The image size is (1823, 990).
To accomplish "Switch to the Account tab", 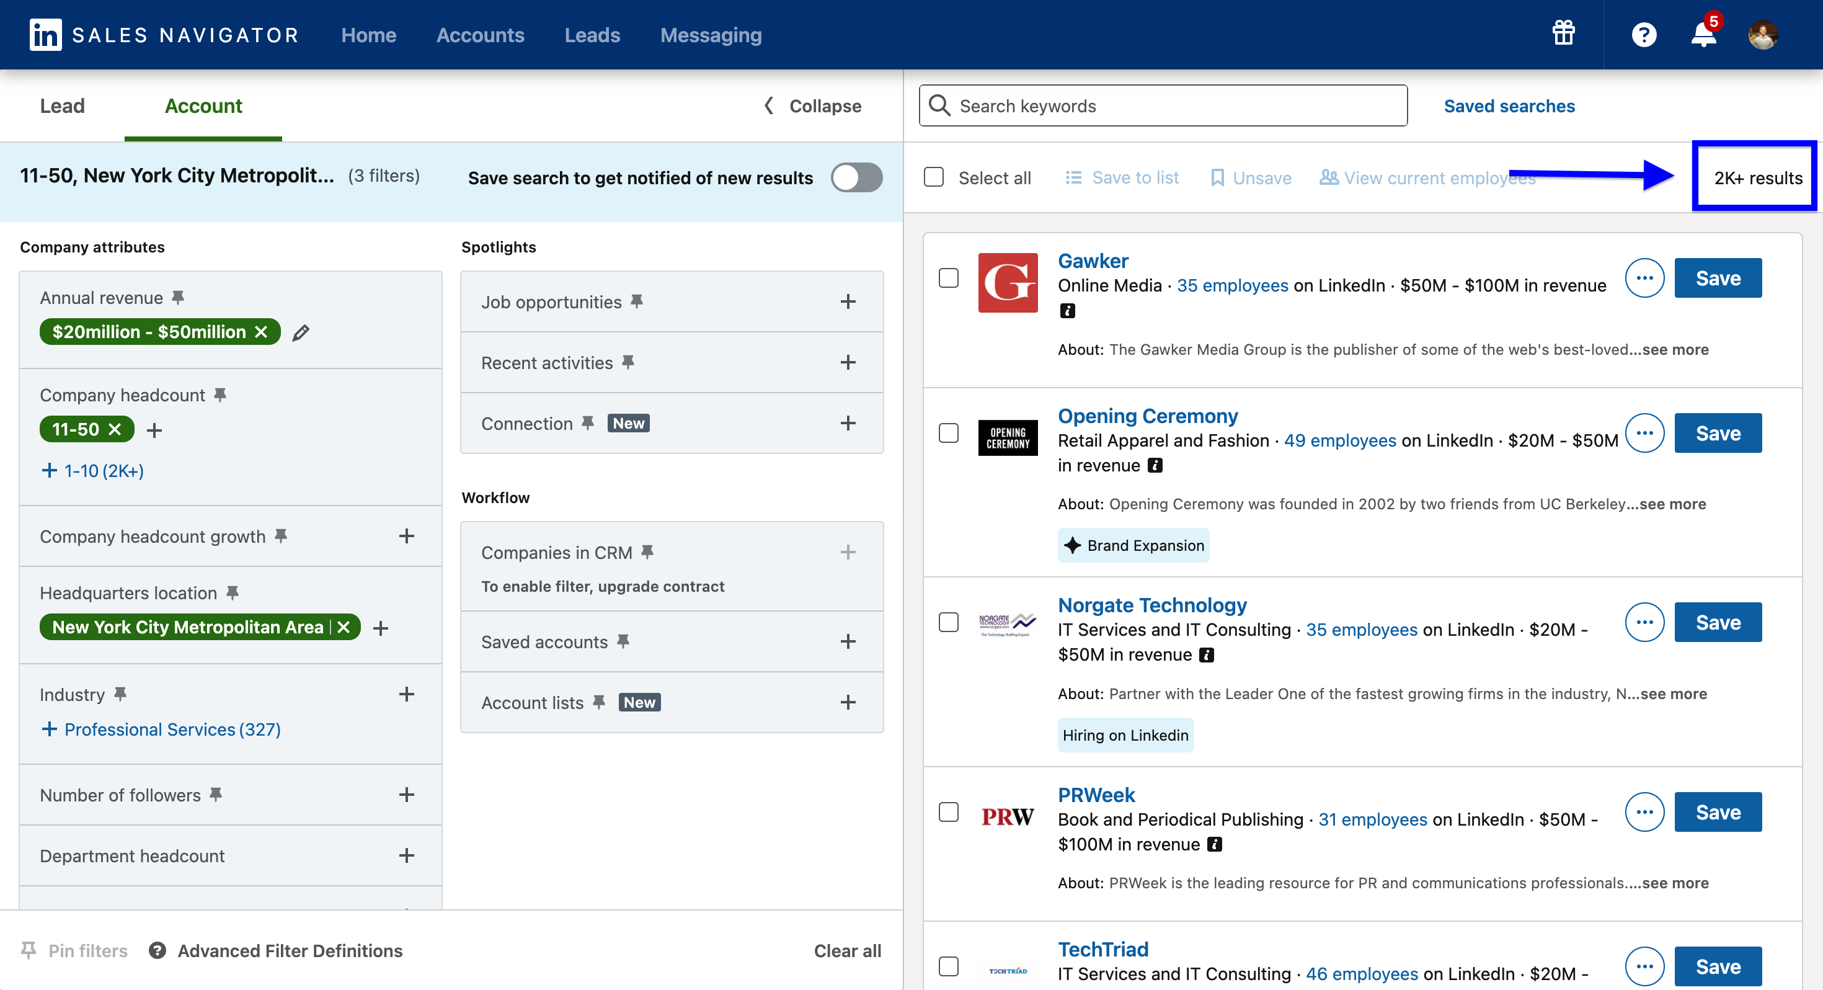I will click(x=203, y=105).
